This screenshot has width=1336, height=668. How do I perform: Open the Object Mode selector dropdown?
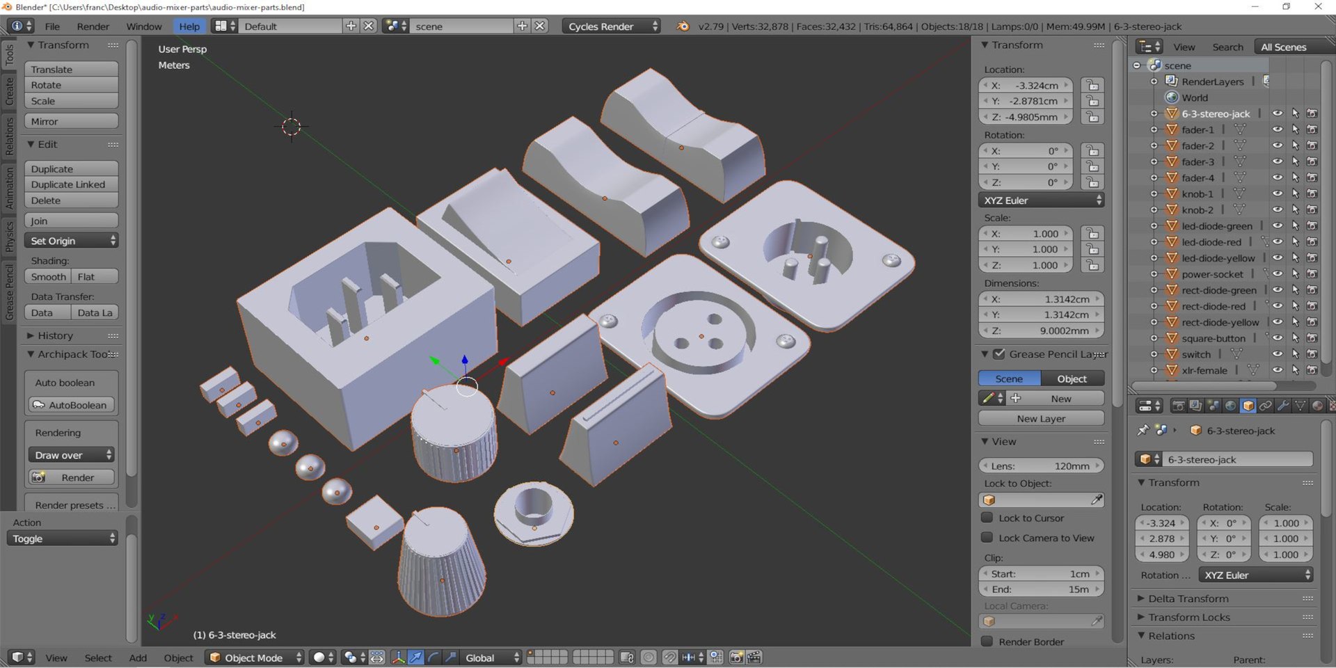(x=255, y=658)
